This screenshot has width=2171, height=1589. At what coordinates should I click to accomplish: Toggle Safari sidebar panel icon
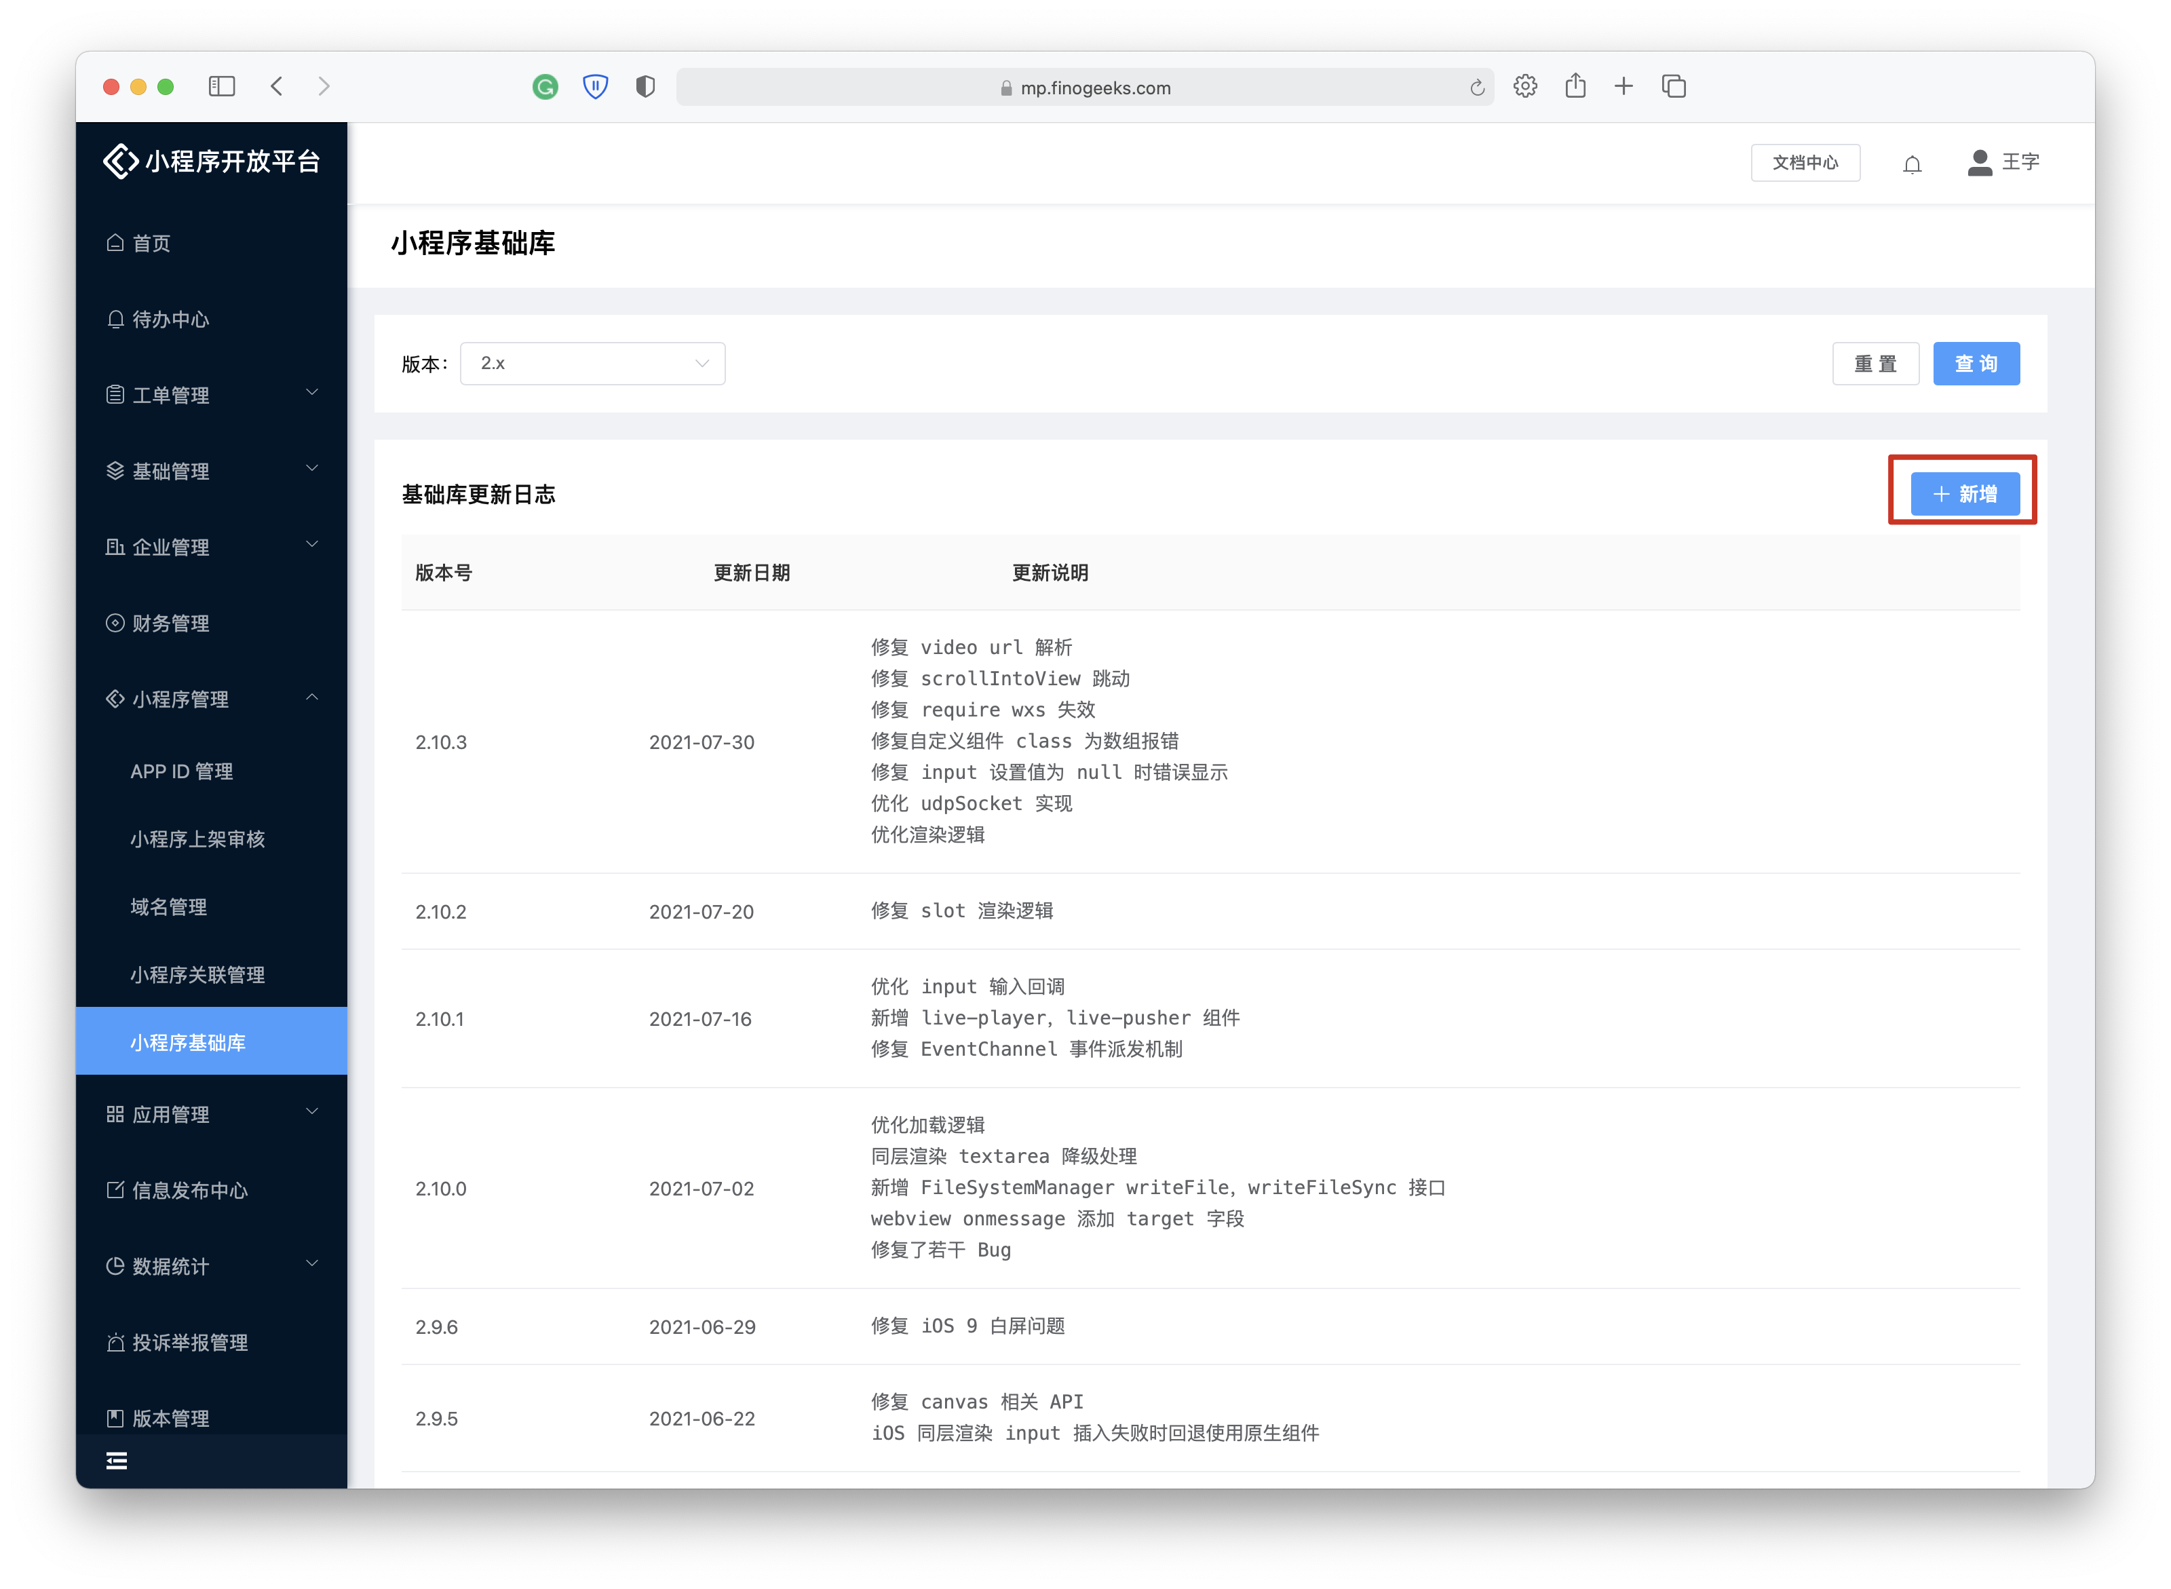pyautogui.click(x=223, y=87)
